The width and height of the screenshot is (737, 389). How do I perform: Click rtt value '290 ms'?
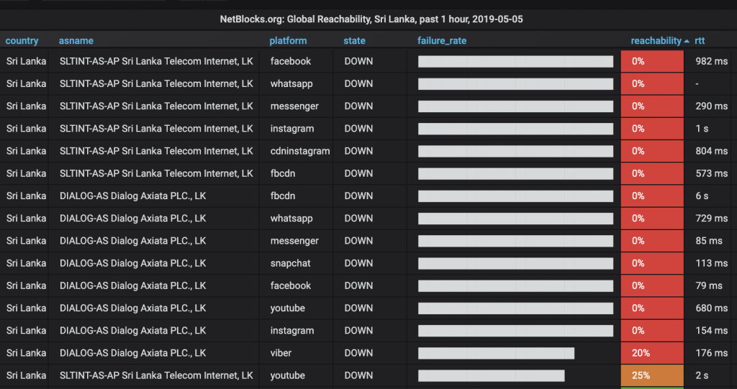click(711, 106)
